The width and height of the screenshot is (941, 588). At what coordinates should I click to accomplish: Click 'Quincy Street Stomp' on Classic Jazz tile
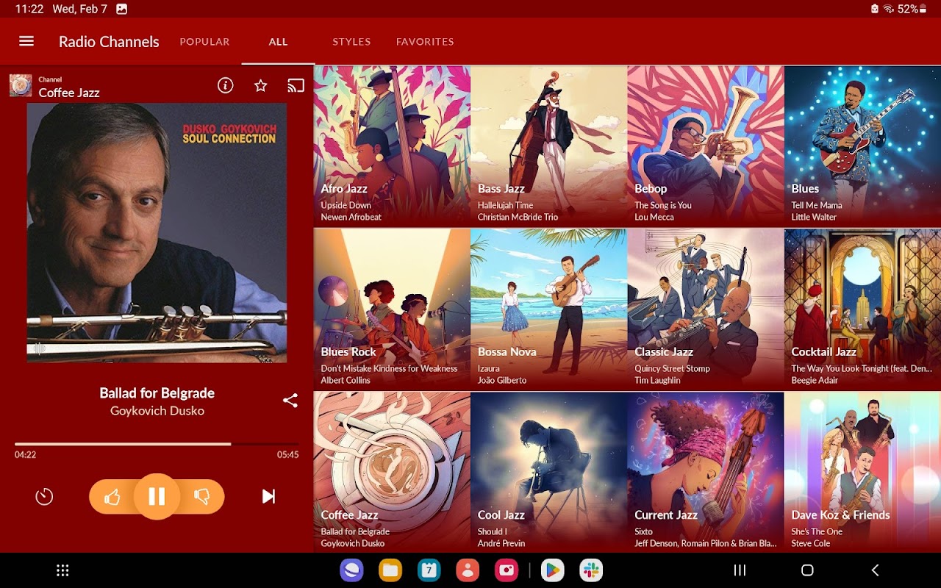tap(672, 369)
